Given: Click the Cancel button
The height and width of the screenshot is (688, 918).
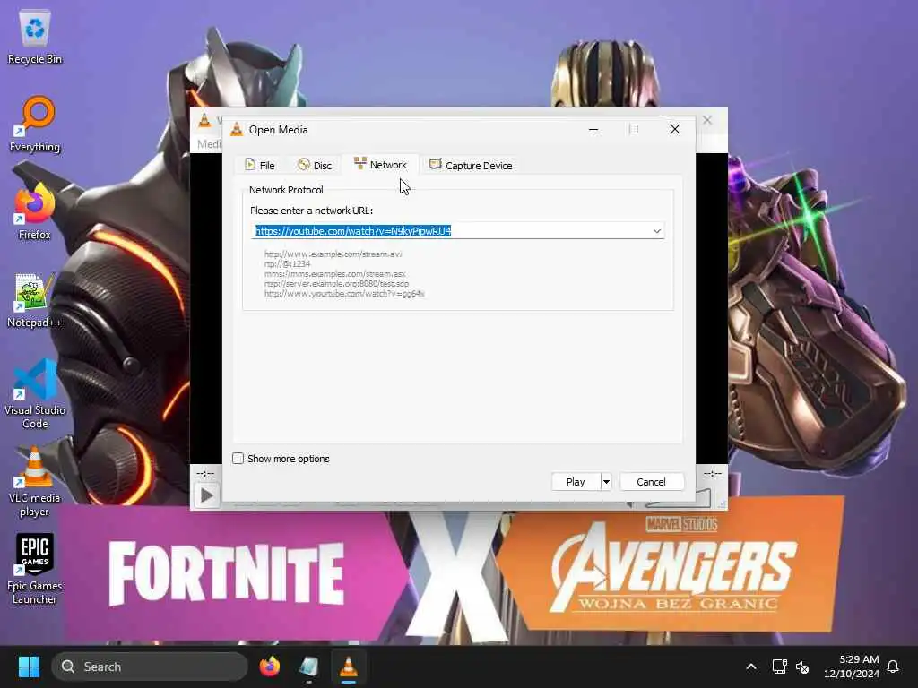Looking at the screenshot, I should pos(651,482).
